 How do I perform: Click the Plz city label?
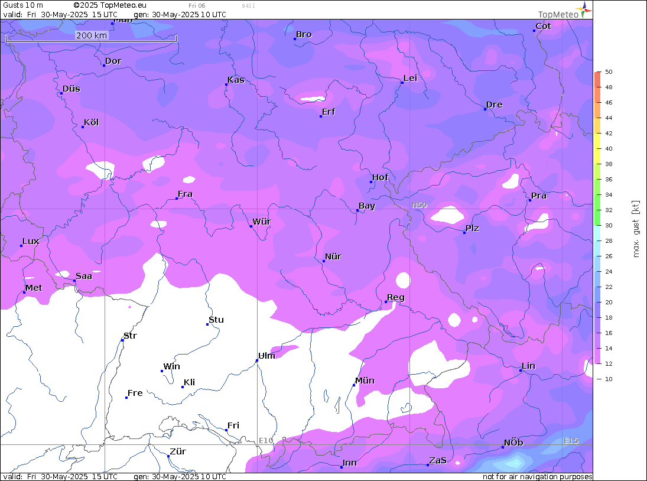(472, 228)
